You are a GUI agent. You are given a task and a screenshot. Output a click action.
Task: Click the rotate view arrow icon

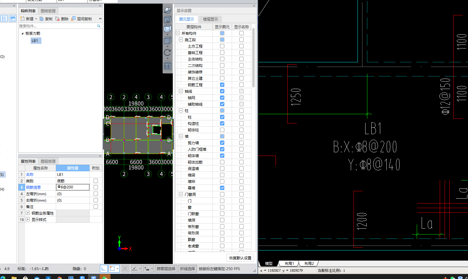168,52
